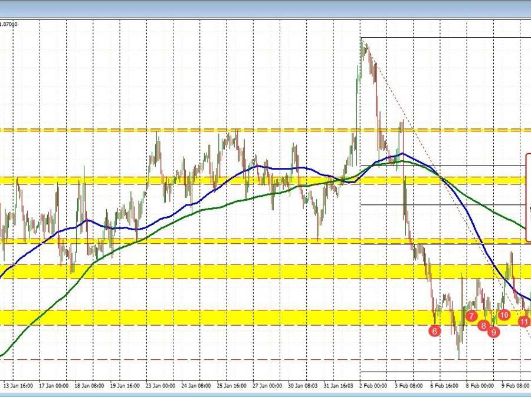Click the red-bordered annotation box
Image resolution: width=531 pixels, height=397 pixels.
pyautogui.click(x=528, y=197)
